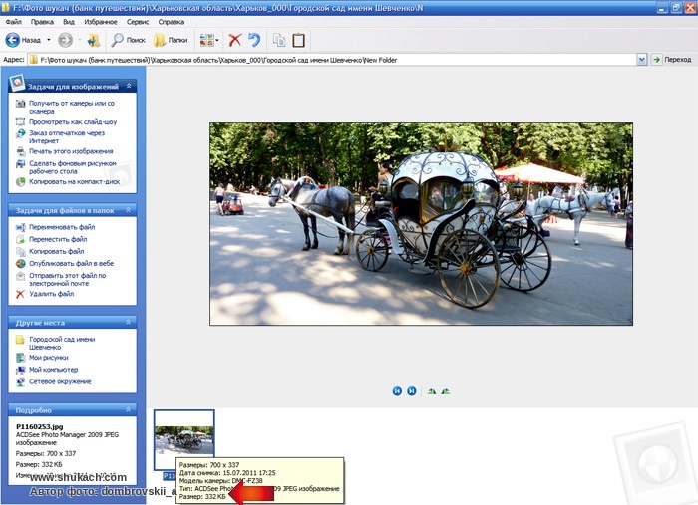
Task: Open the Правка menu
Action: tap(42, 22)
